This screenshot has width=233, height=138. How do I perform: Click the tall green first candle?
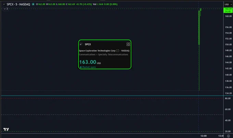click(x=199, y=28)
